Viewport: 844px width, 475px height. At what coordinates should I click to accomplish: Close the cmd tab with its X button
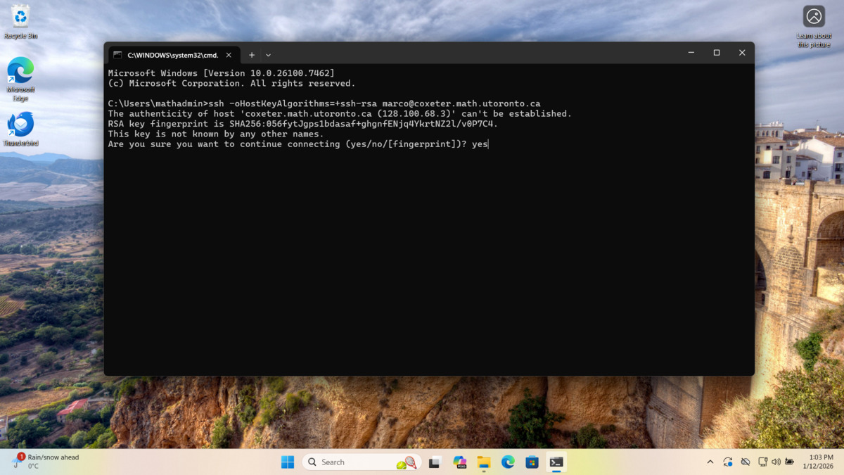click(x=228, y=54)
